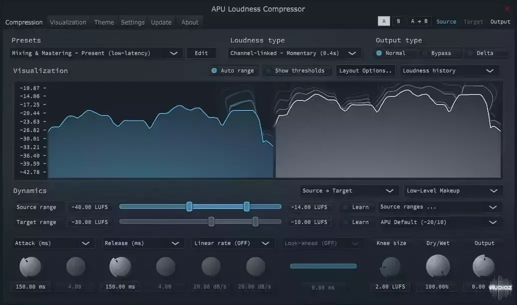
Task: Toggle Auto range option
Action: pyautogui.click(x=233, y=70)
